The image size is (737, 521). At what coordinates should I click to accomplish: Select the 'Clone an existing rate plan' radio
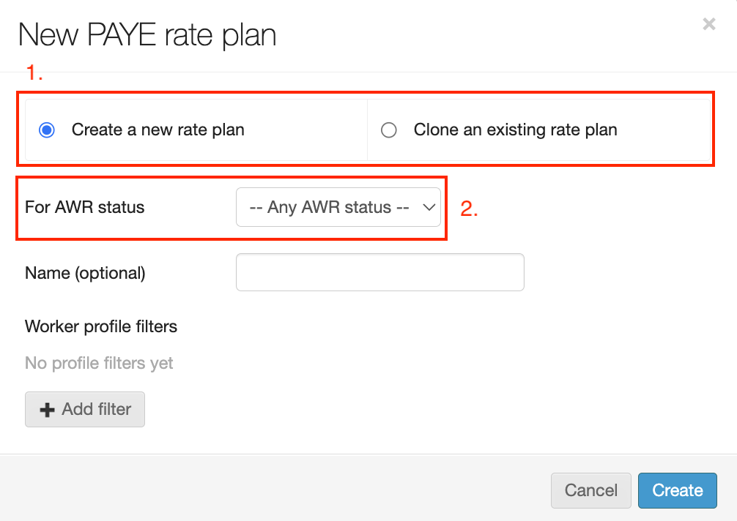pyautogui.click(x=389, y=130)
